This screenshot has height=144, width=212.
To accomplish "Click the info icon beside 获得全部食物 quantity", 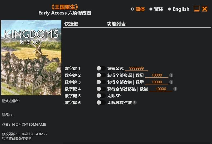I will pyautogui.click(x=171, y=82).
